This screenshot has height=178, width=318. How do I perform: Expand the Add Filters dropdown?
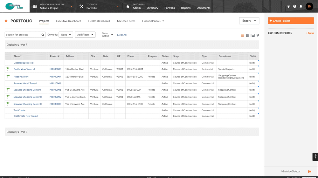pos(85,35)
